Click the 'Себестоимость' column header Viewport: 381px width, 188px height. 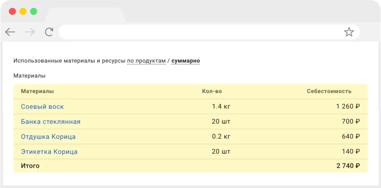329,91
